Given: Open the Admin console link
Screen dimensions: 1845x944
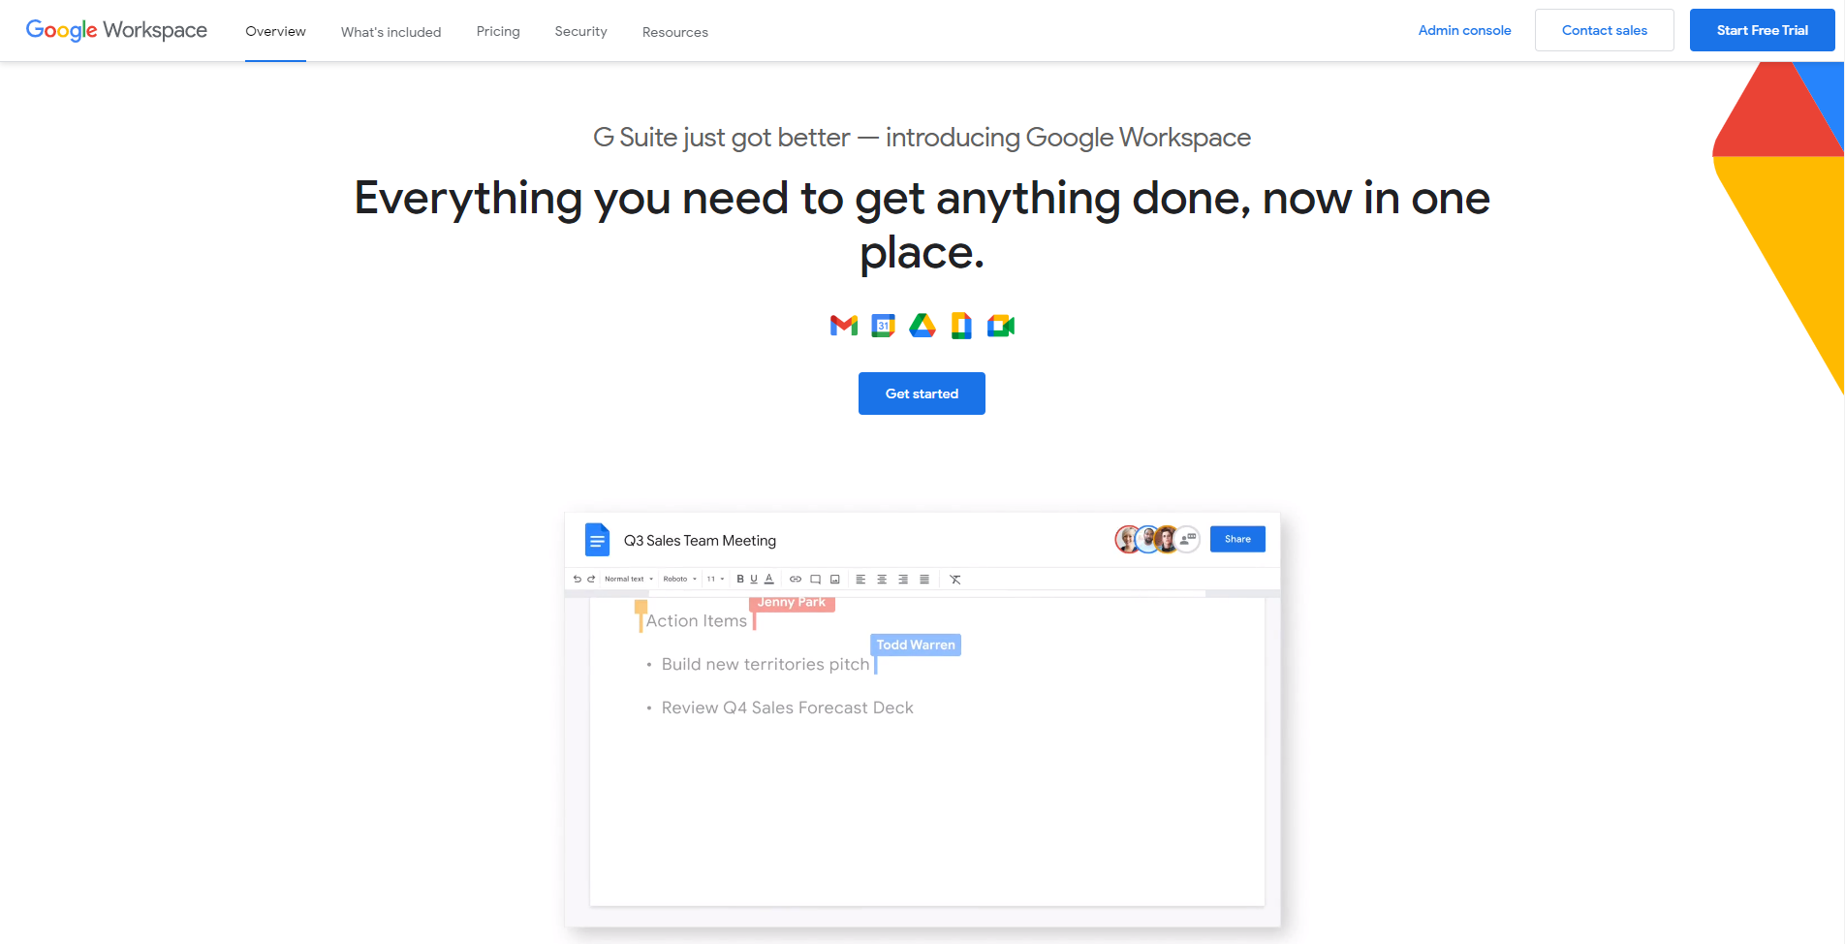Looking at the screenshot, I should (1464, 30).
